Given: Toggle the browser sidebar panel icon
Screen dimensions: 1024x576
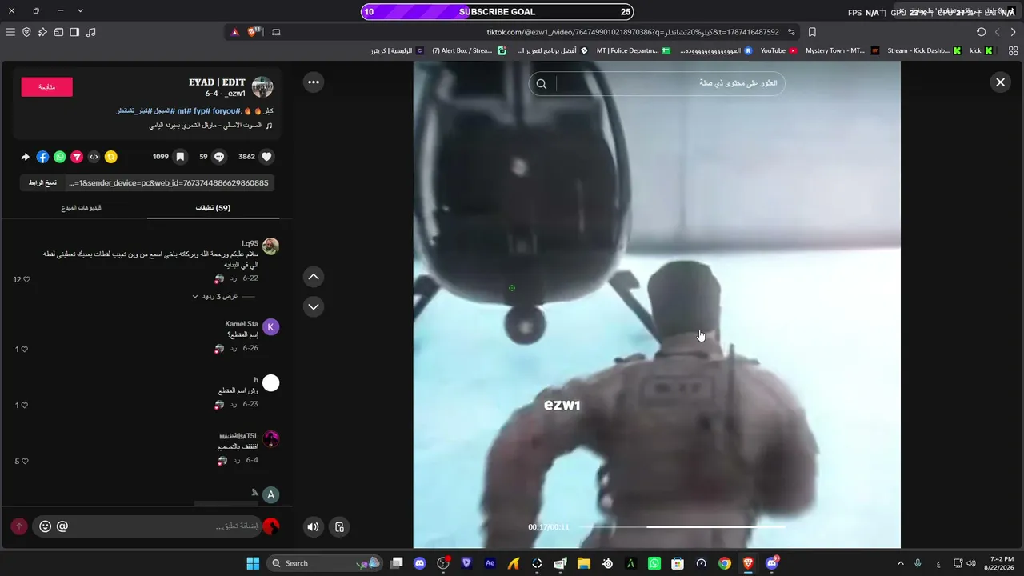Looking at the screenshot, I should [x=74, y=32].
